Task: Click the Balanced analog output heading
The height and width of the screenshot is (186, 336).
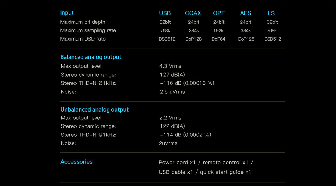Action: point(91,57)
